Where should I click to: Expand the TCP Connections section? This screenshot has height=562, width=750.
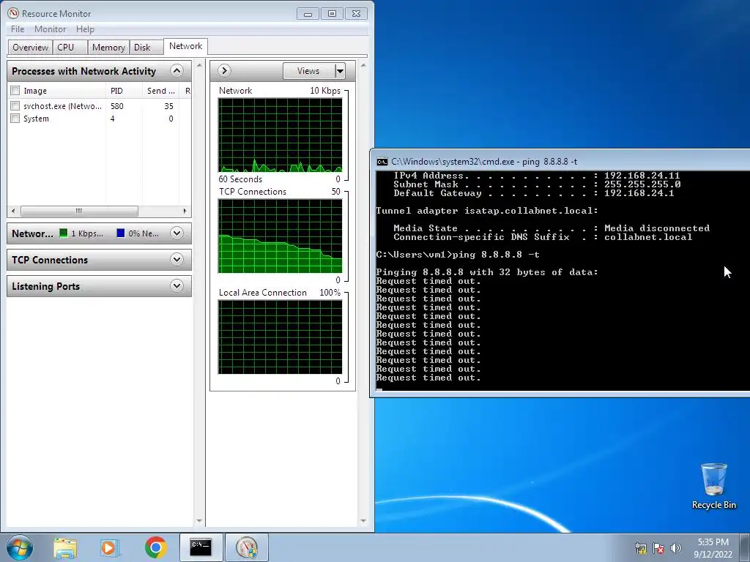coord(177,260)
